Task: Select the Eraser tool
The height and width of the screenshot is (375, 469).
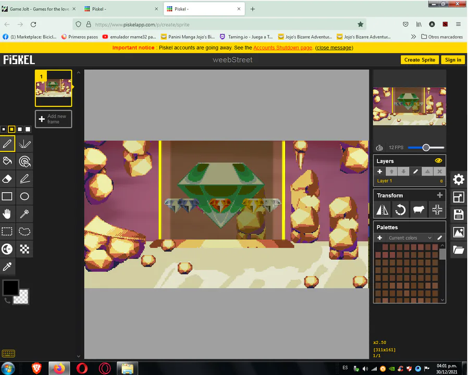Action: (7, 179)
